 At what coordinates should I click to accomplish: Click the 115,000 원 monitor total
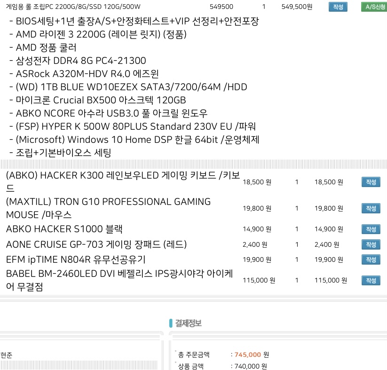pos(331,280)
